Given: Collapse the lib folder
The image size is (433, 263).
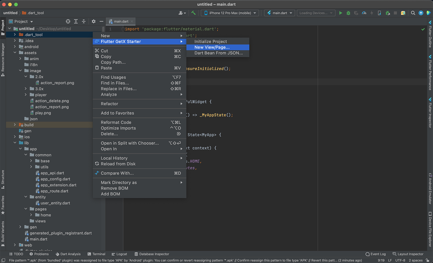Looking at the screenshot, I should point(15,143).
